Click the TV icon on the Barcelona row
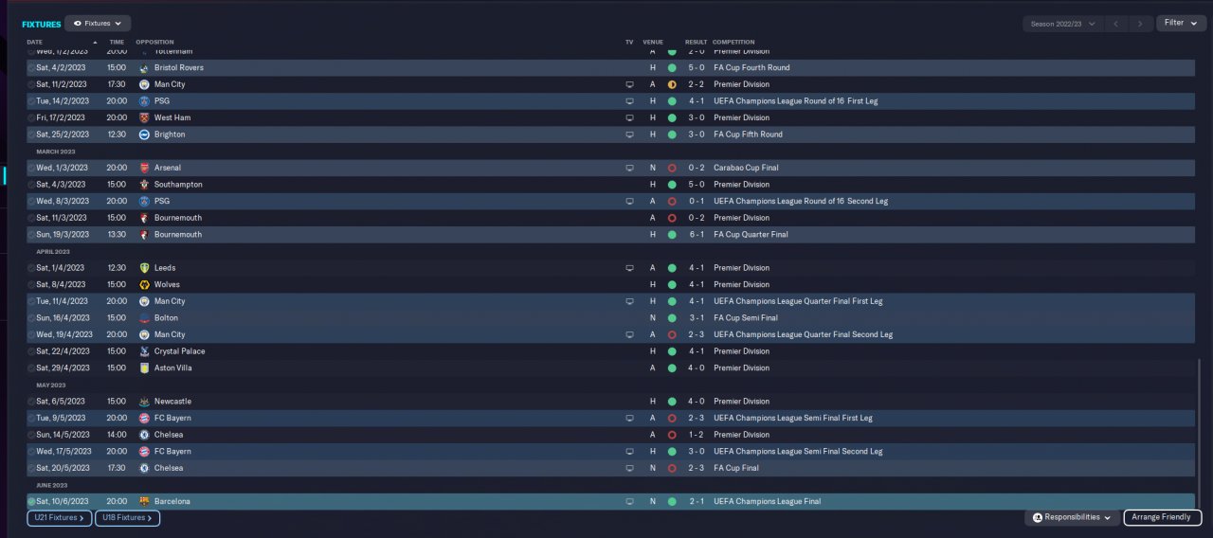This screenshot has width=1213, height=538. 629,501
